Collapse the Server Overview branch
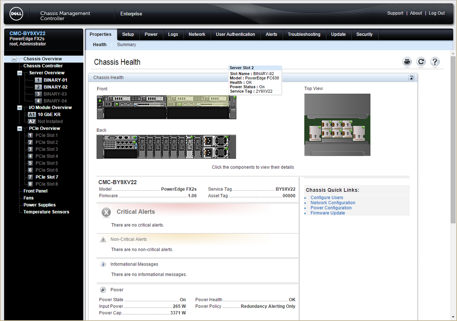 (19, 73)
